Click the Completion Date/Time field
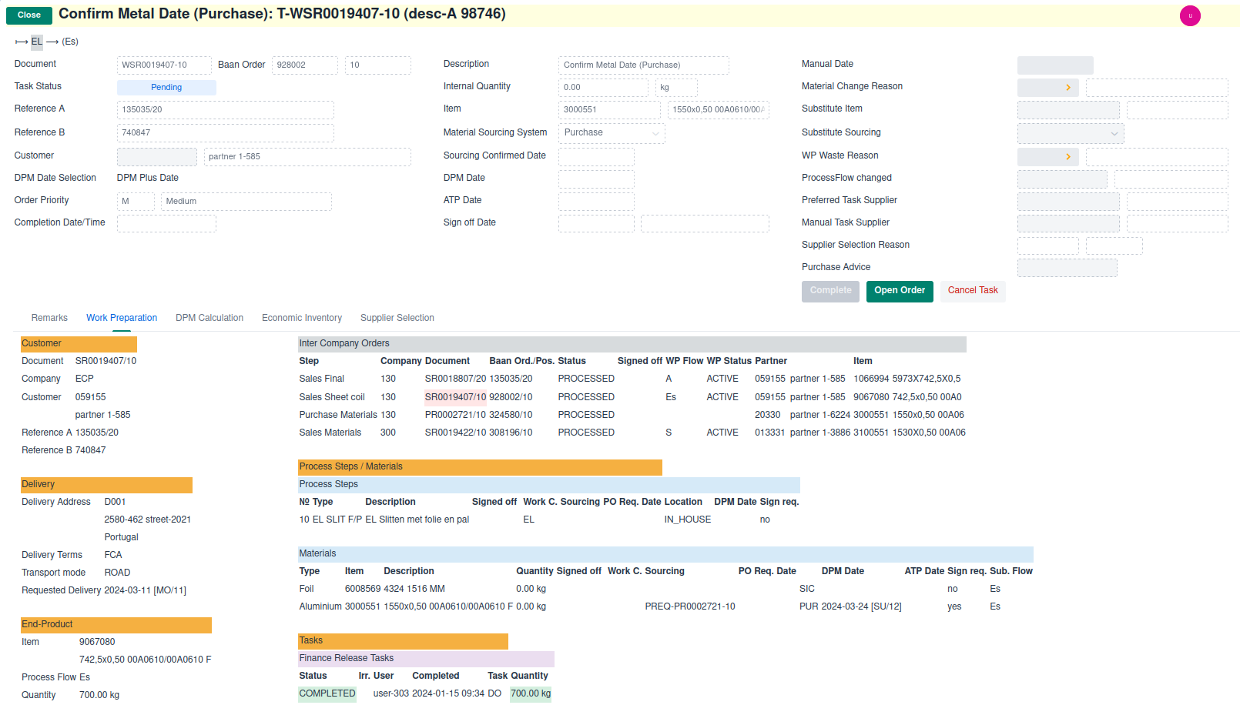The width and height of the screenshot is (1240, 705). 166,223
